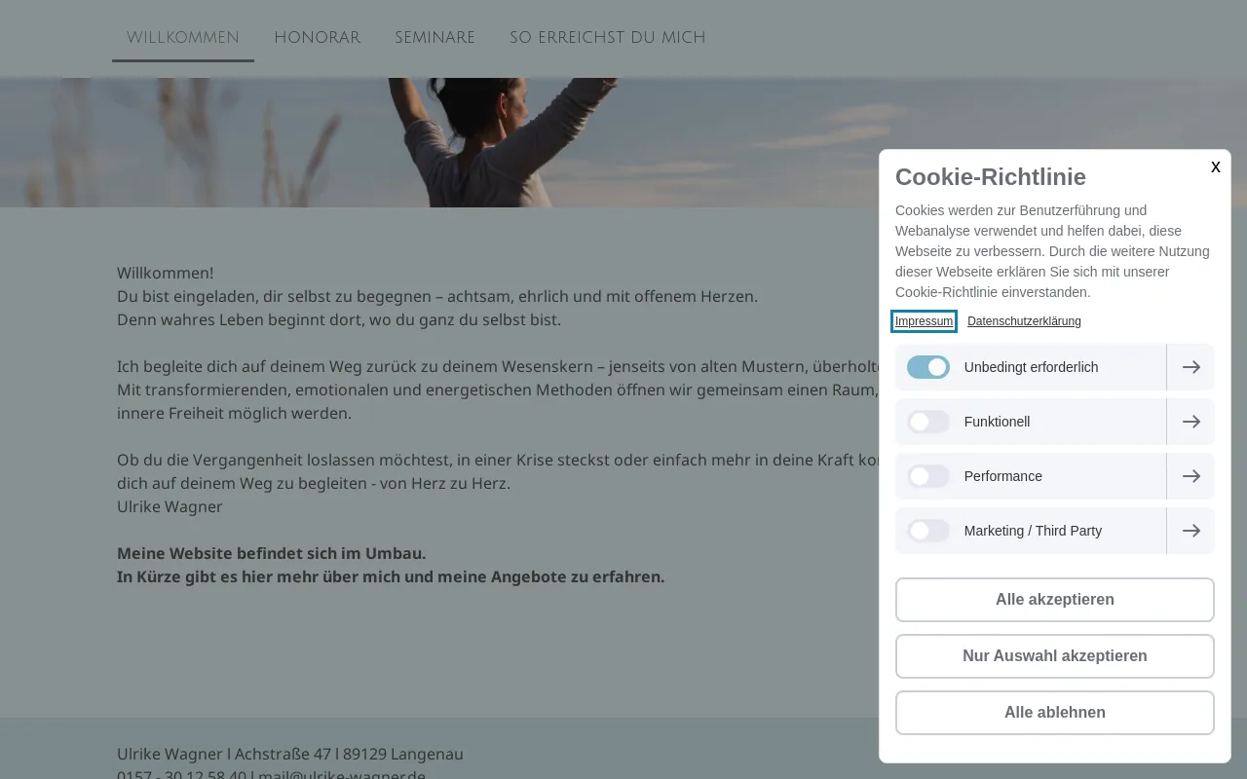This screenshot has height=779, width=1247.
Task: Close the cookie dialog with the X
Action: 1216,167
